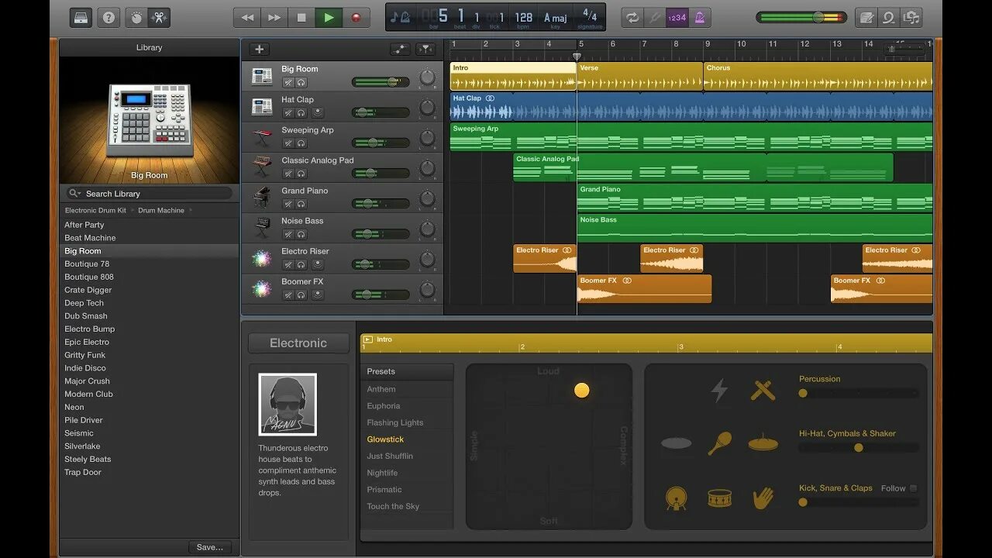Click the Classic Analog Pad pan knob
The image size is (992, 558).
427,168
